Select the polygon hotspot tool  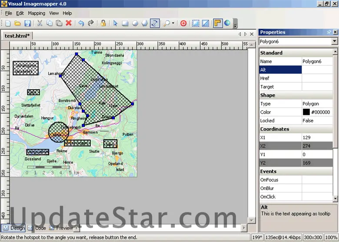click(x=145, y=23)
